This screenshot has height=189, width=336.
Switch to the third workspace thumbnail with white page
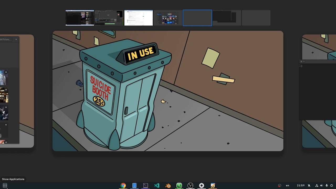(x=139, y=18)
